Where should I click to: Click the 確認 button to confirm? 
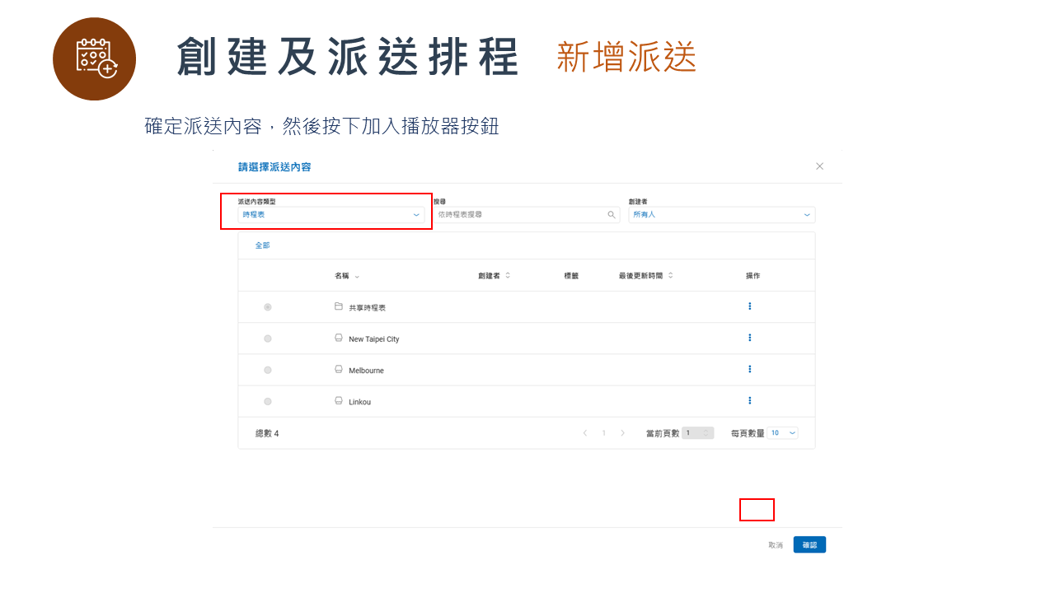tap(809, 544)
